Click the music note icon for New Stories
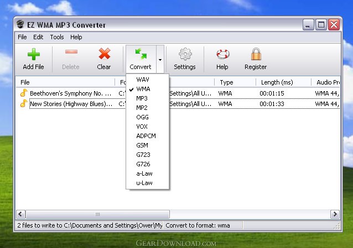 [24, 103]
